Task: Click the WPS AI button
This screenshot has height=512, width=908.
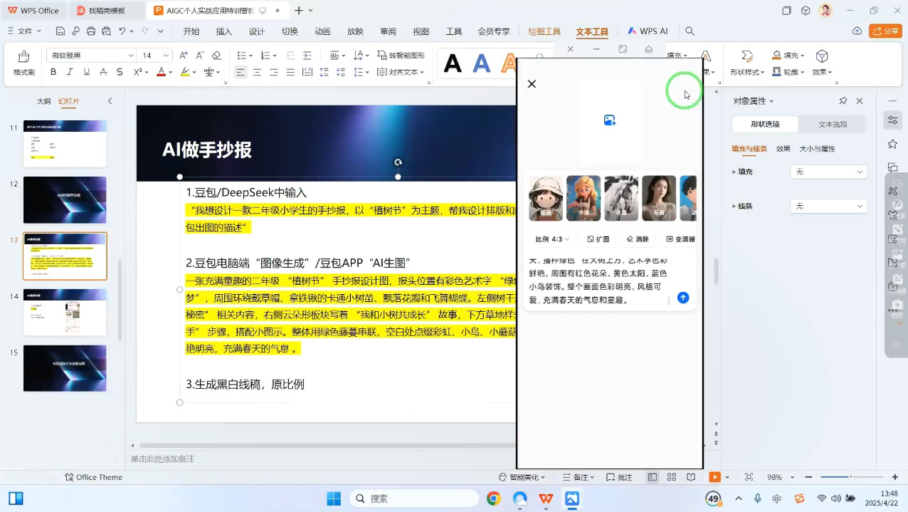Action: point(648,31)
